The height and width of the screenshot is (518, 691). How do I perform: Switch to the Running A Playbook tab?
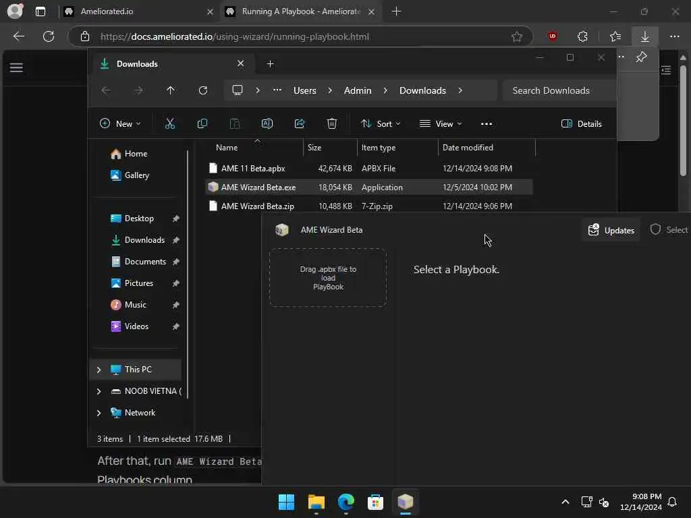[302, 11]
